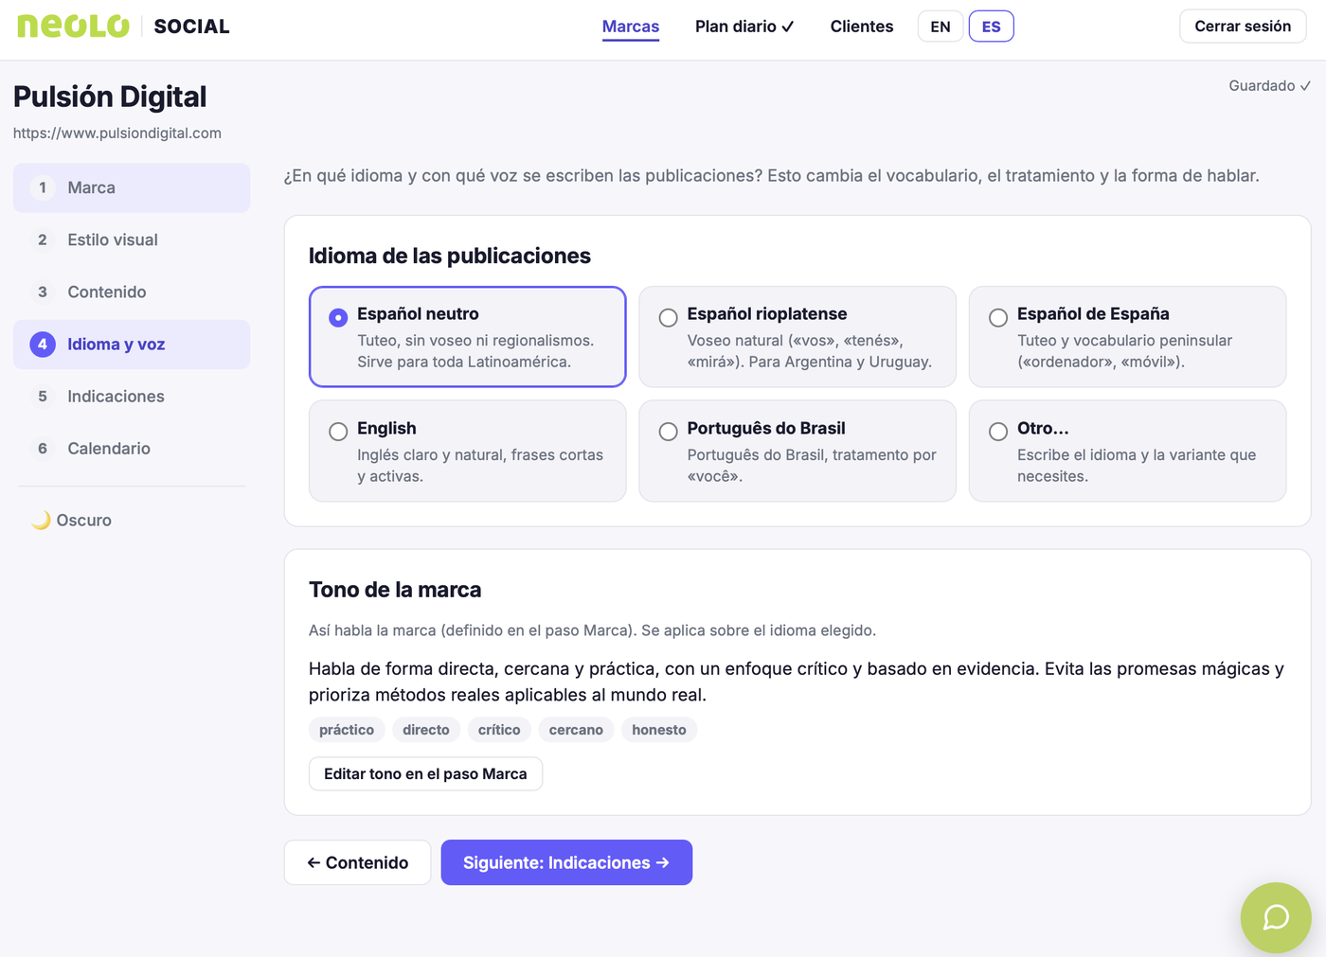Click the Pulsión Digital brand heading
Screen dimensions: 1326x957
pyautogui.click(x=110, y=97)
